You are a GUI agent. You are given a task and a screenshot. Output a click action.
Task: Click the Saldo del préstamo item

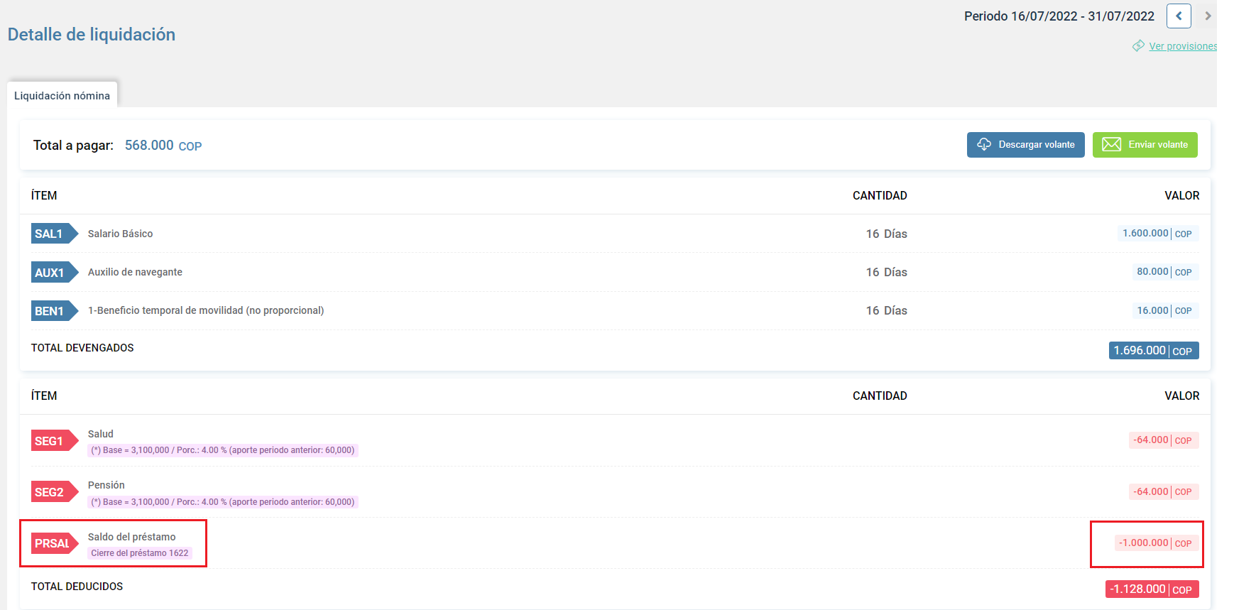pos(132,537)
